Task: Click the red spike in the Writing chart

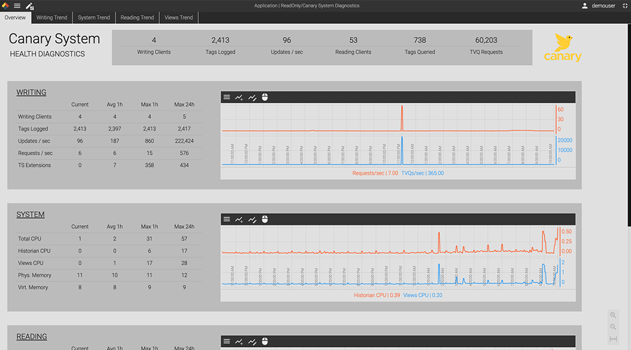Action: (402, 118)
